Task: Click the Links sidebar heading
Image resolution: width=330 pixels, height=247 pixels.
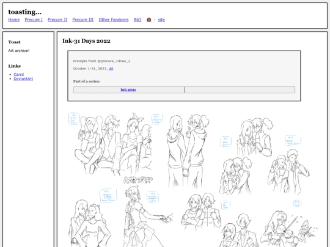Action: pos(15,66)
